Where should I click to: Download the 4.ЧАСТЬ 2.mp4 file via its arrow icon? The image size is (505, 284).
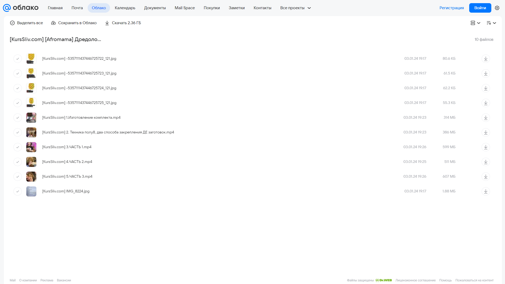tap(486, 162)
